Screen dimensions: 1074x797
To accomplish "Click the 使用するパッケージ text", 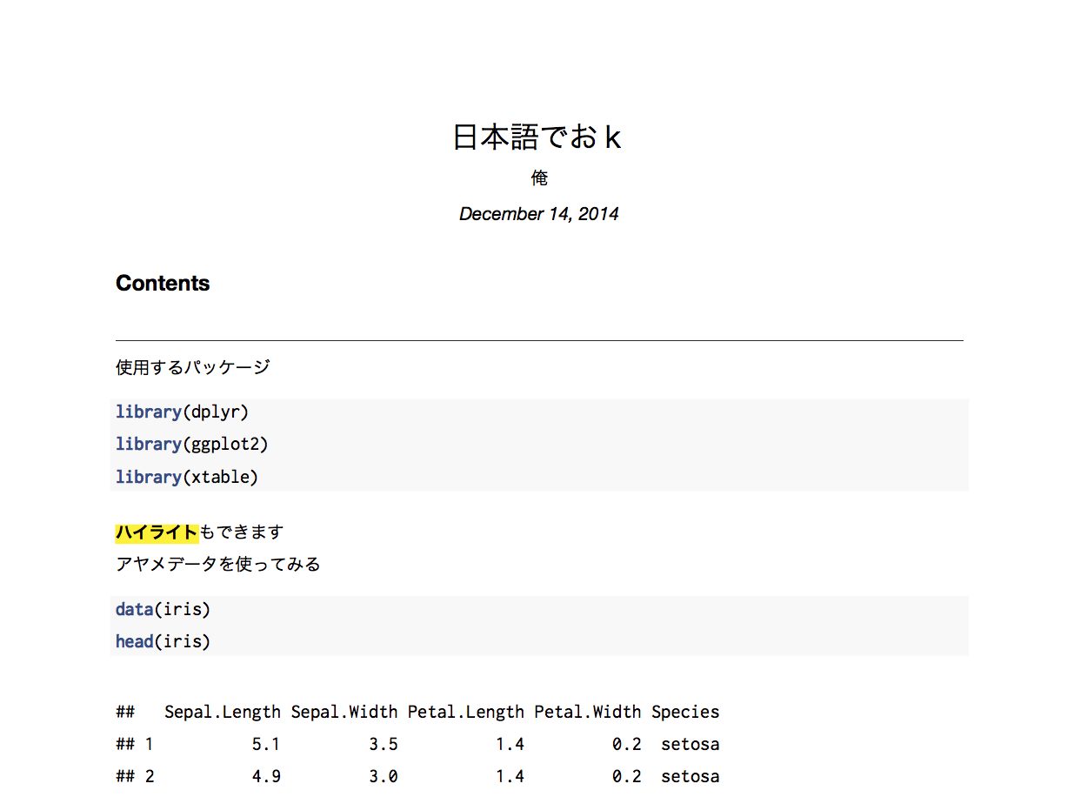I will [x=192, y=366].
